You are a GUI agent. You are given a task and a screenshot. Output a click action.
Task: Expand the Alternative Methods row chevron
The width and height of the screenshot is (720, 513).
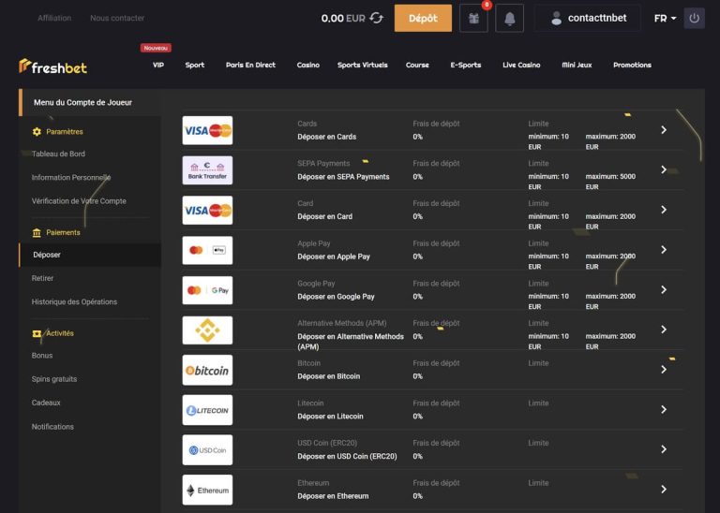click(664, 330)
